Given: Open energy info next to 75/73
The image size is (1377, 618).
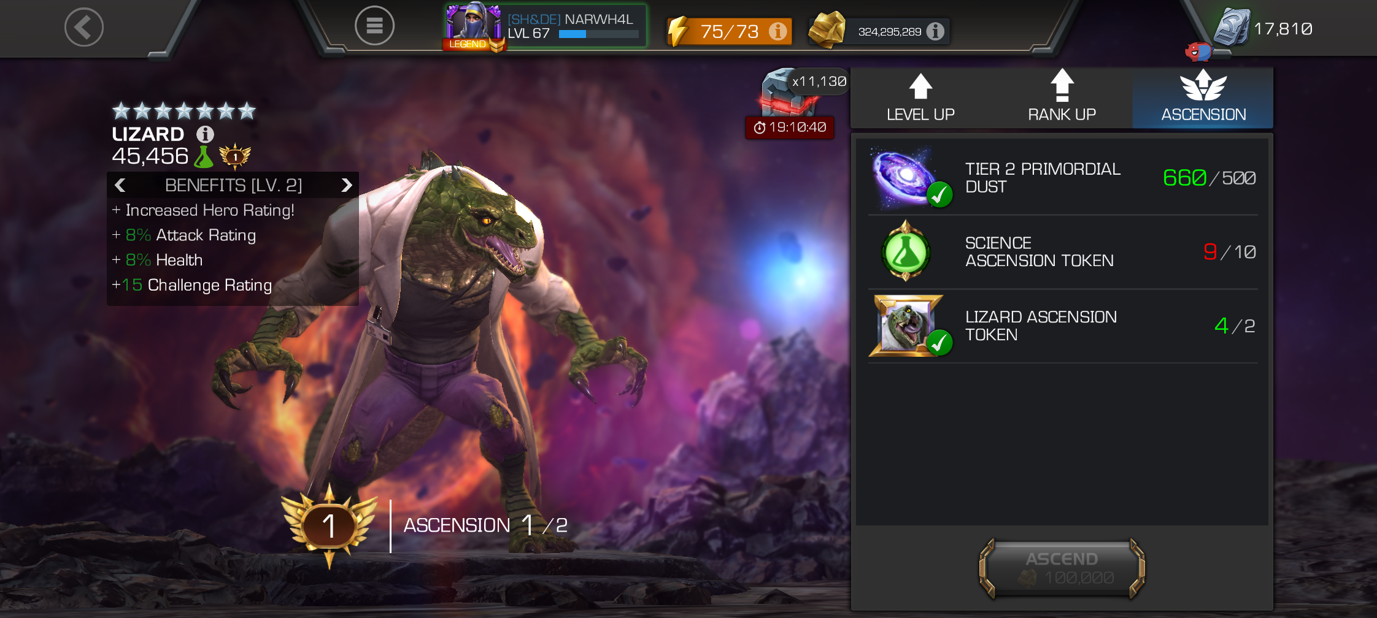Looking at the screenshot, I should [777, 31].
